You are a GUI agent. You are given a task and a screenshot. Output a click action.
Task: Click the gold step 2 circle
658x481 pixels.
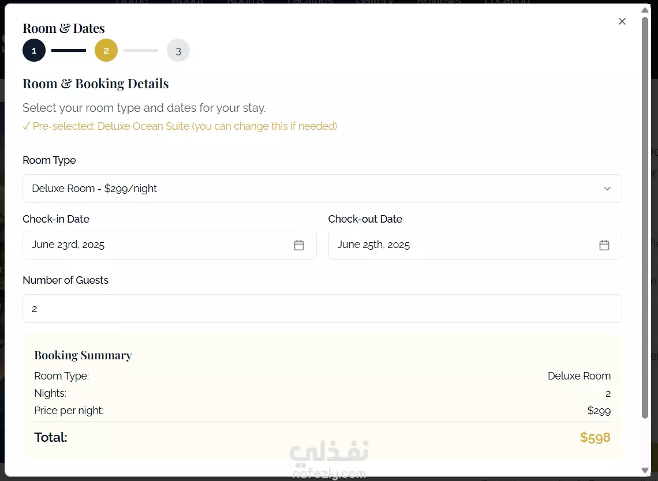point(106,50)
